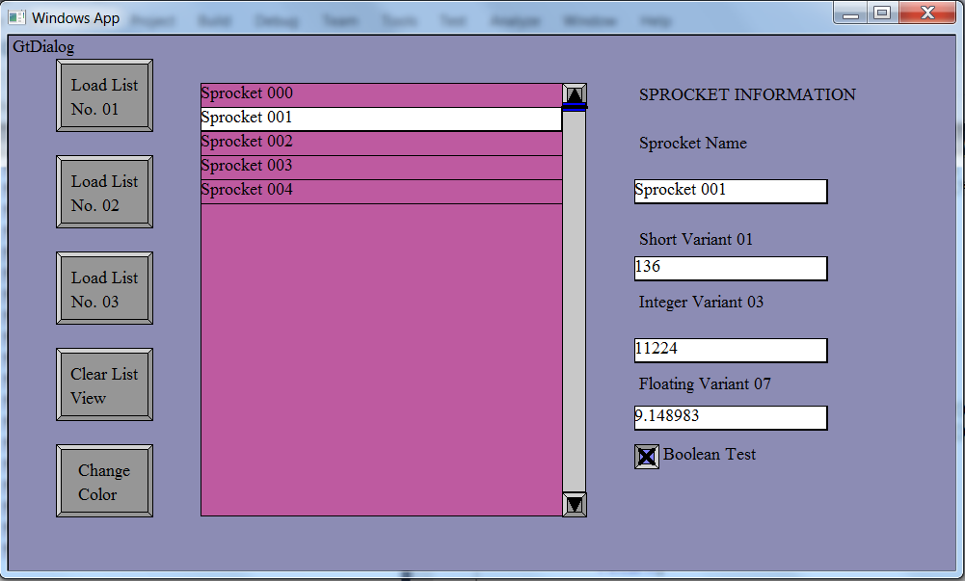Choose Sprocket 002 from the list
Viewport: 965px width, 581px height.
click(381, 143)
